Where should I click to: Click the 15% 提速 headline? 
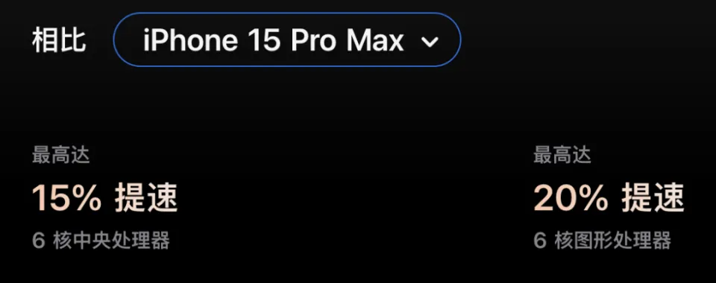coord(104,198)
